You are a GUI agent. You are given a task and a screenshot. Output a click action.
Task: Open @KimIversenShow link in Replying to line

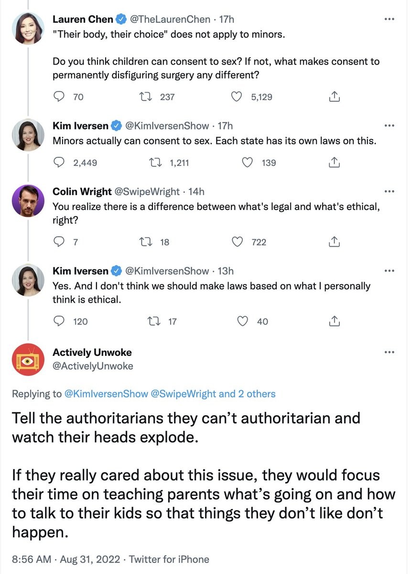pyautogui.click(x=106, y=394)
